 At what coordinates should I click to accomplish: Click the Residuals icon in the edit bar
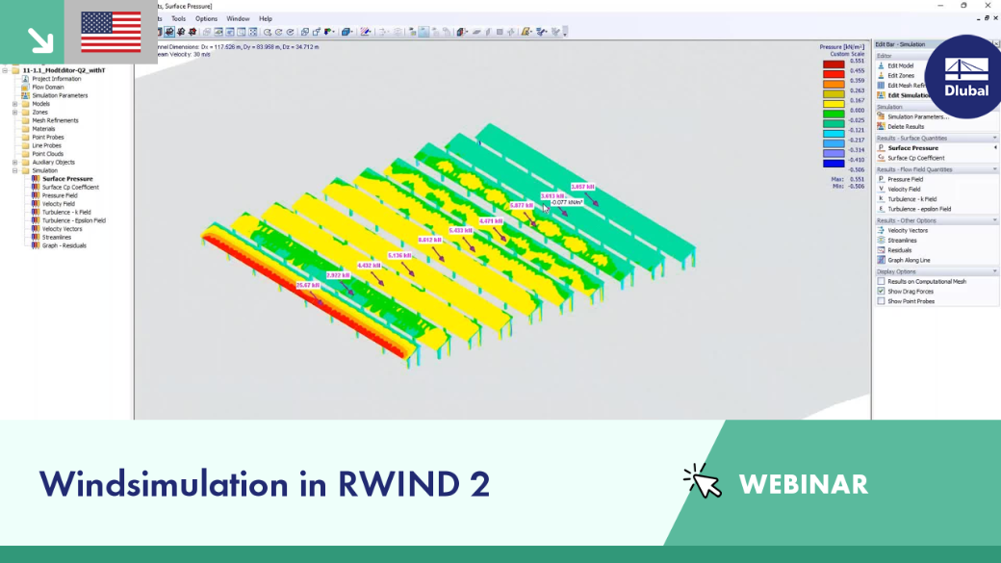[x=881, y=250]
